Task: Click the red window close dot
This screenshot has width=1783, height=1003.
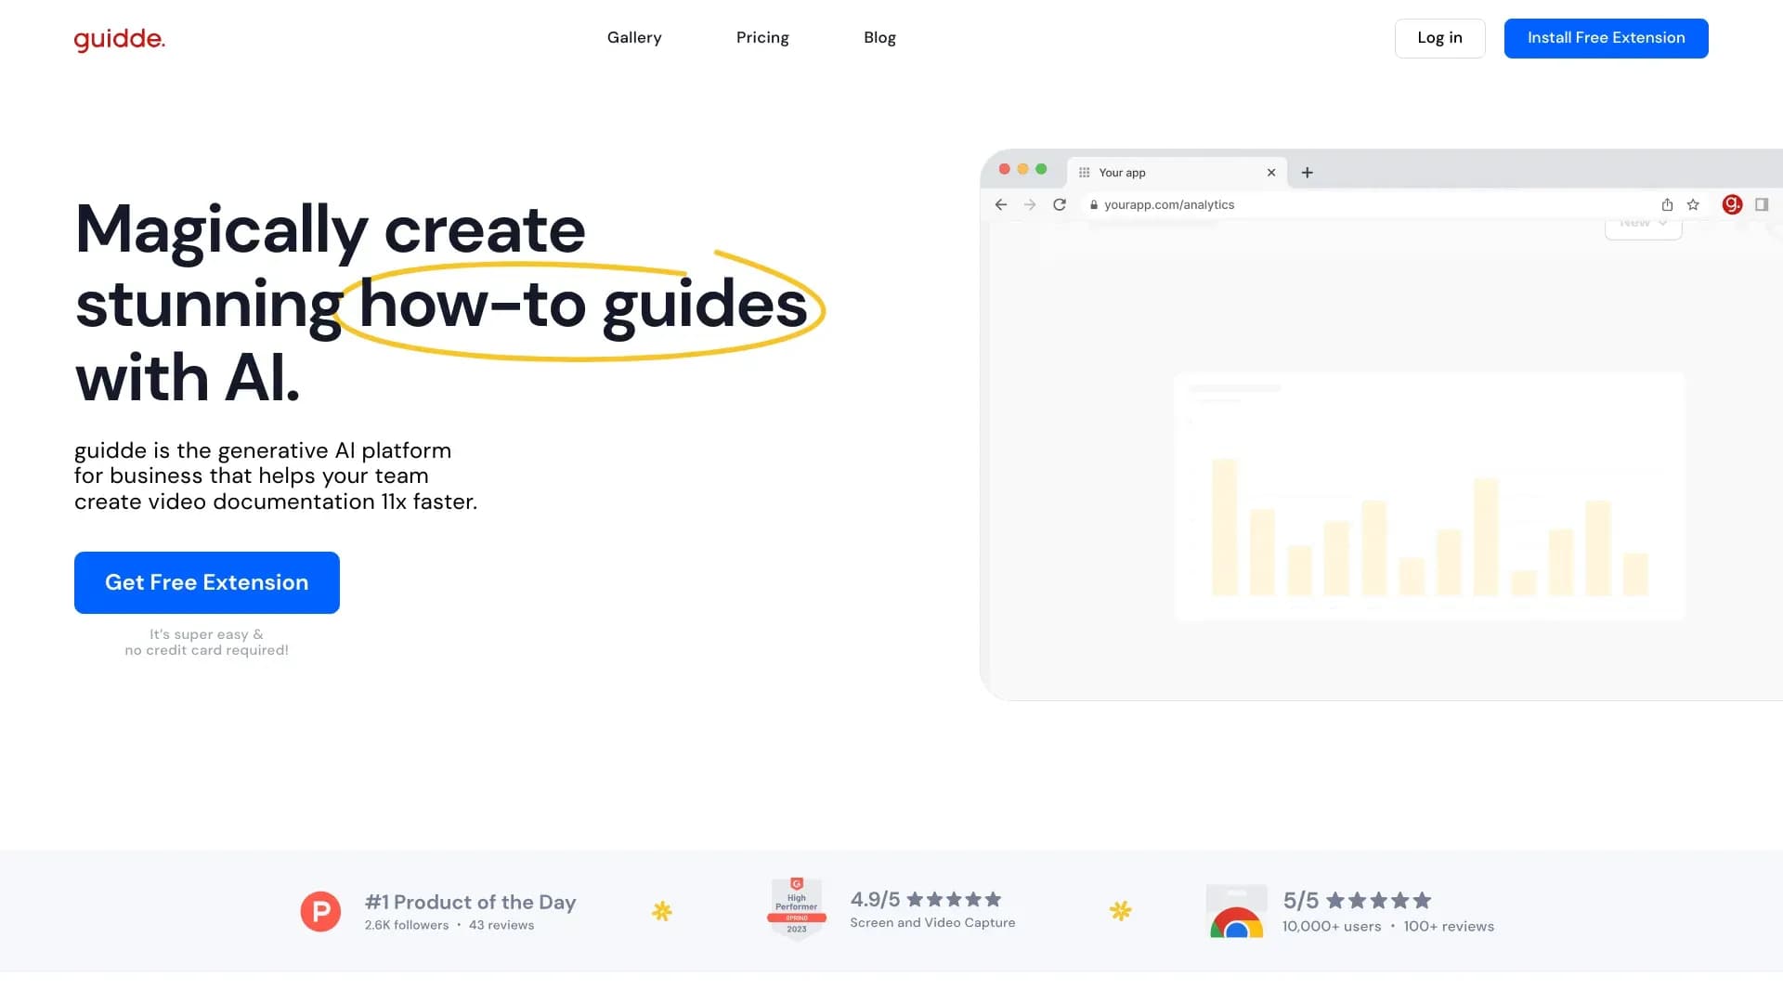Action: click(1004, 169)
